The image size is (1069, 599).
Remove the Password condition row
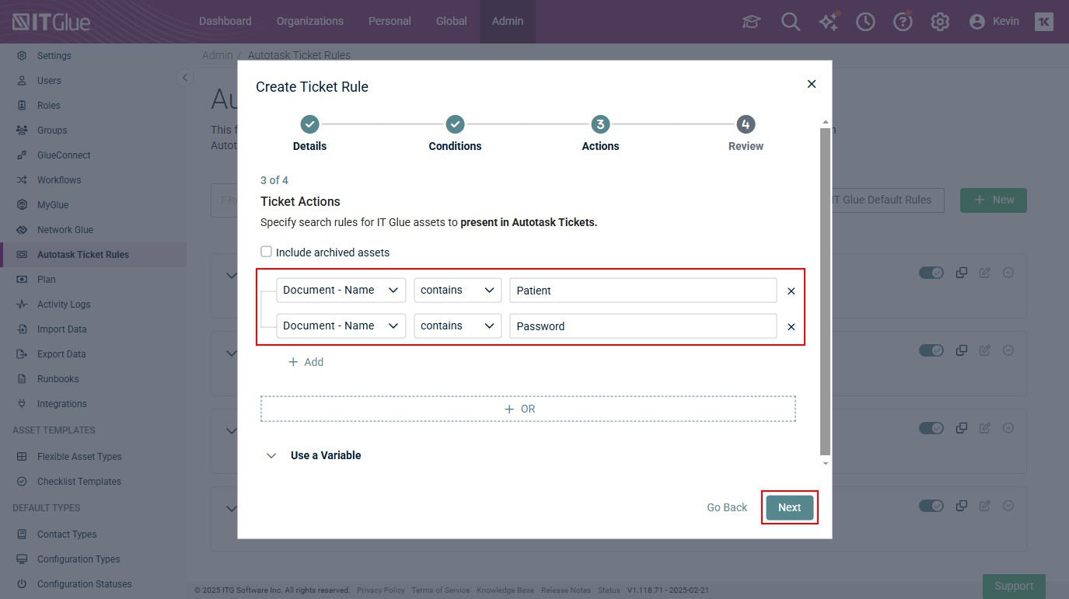coord(791,326)
